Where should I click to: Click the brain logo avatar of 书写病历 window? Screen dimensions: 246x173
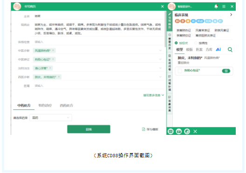pos(17,7)
